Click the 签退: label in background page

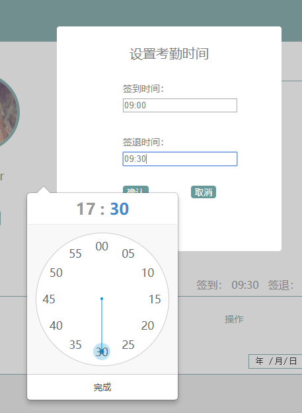pyautogui.click(x=281, y=285)
